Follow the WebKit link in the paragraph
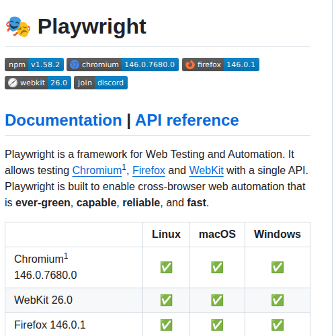336x336 pixels. [206, 171]
